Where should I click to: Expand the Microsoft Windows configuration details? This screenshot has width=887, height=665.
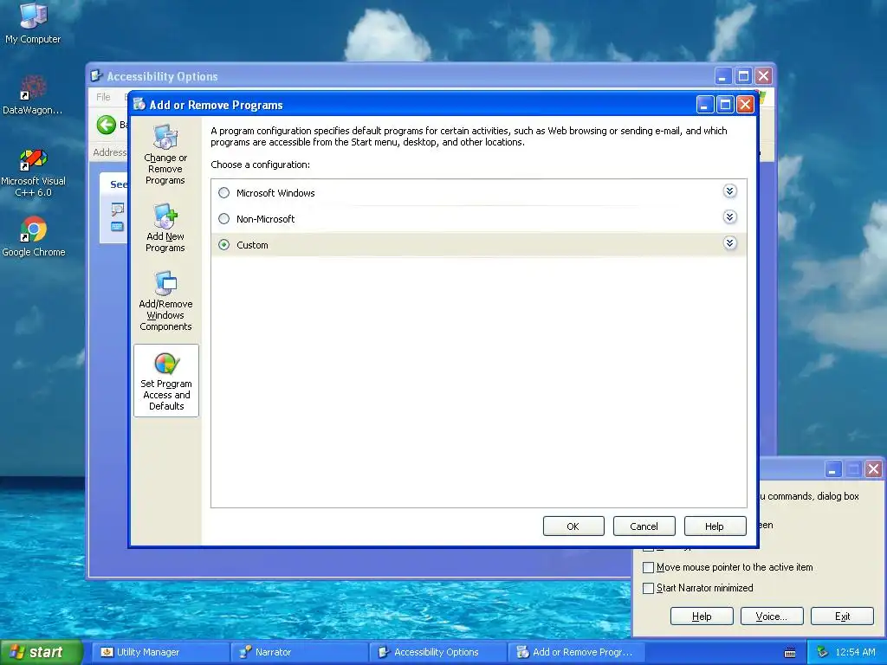729,191
